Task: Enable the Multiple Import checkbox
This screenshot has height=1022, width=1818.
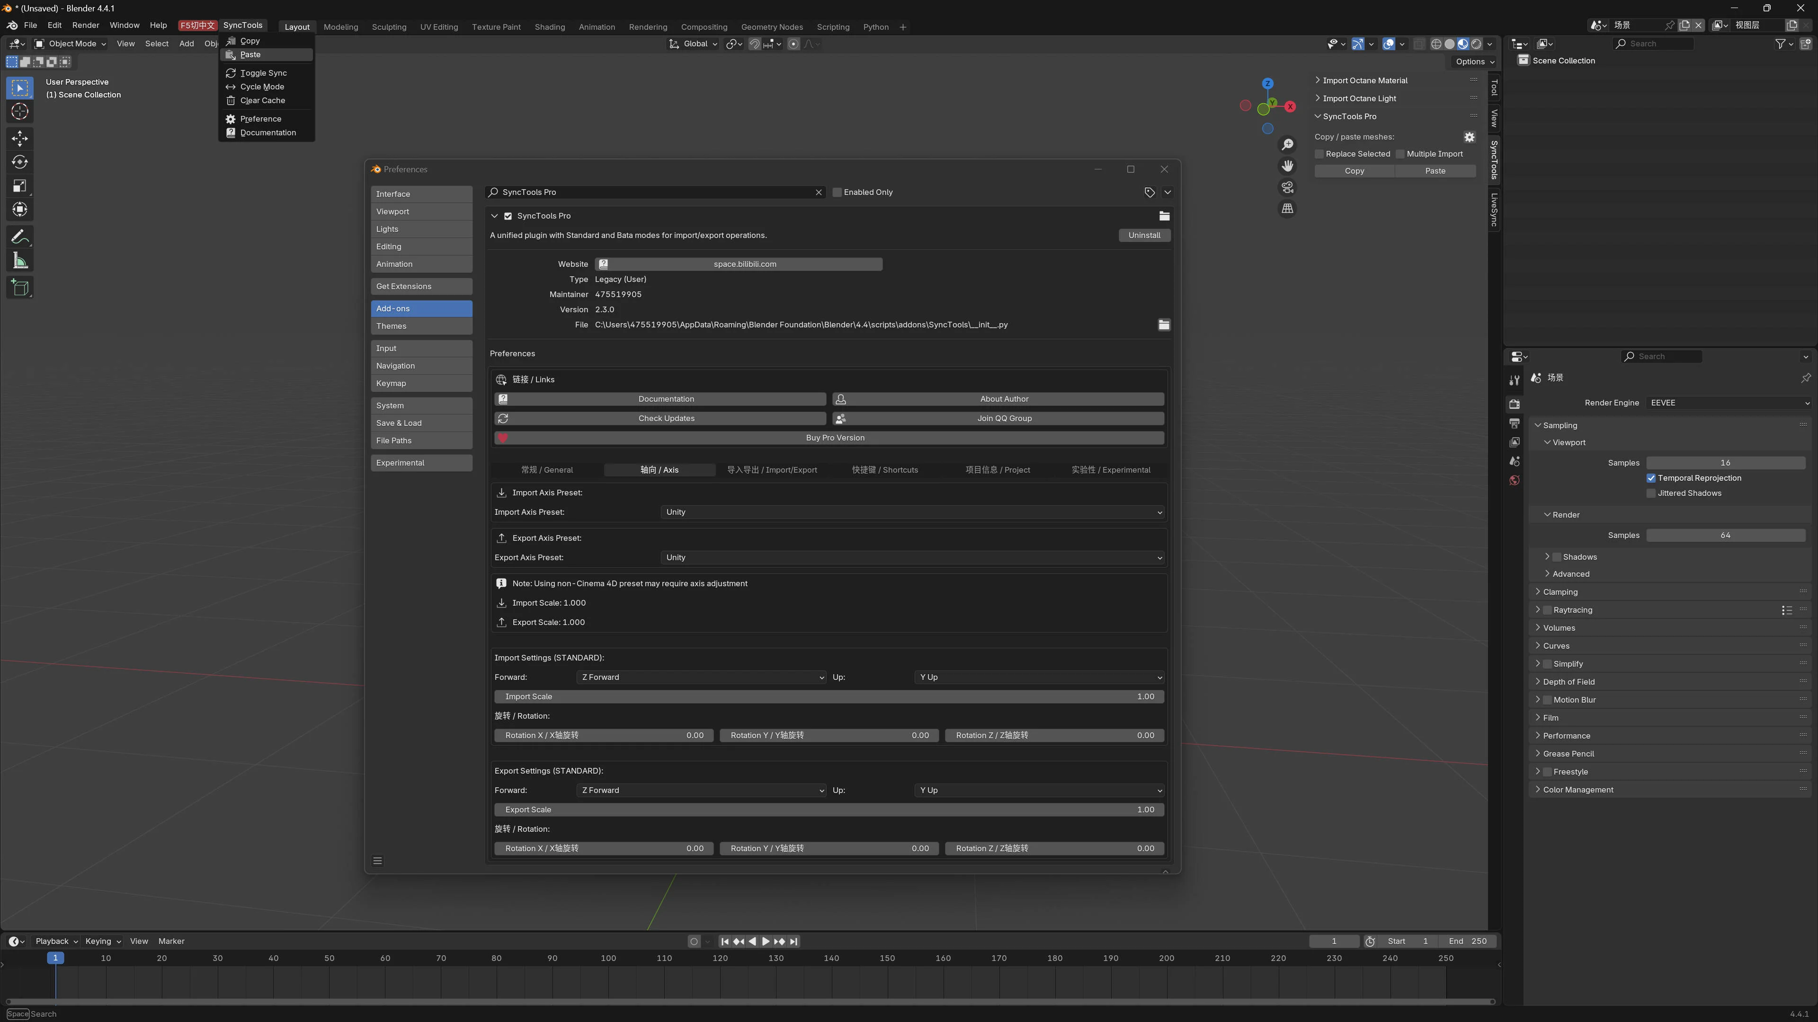Action: (x=1400, y=154)
